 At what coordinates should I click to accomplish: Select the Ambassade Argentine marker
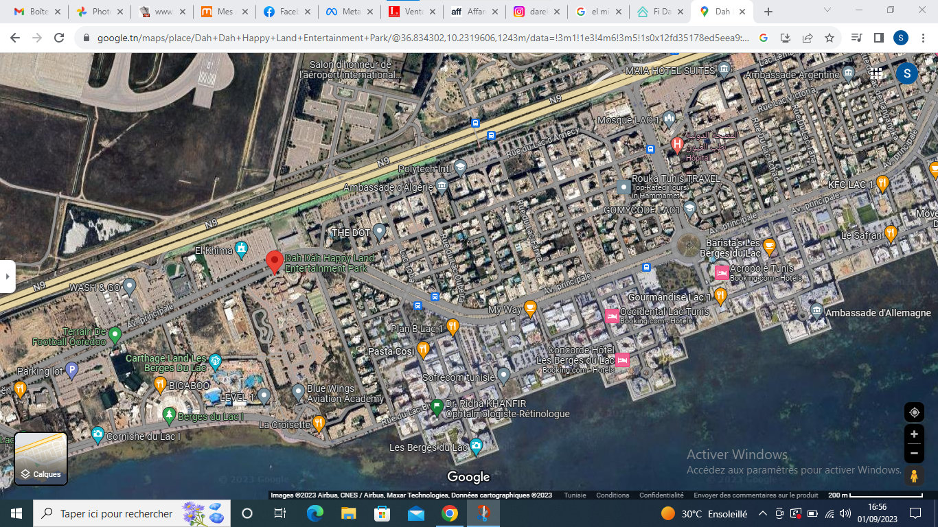[x=849, y=73]
